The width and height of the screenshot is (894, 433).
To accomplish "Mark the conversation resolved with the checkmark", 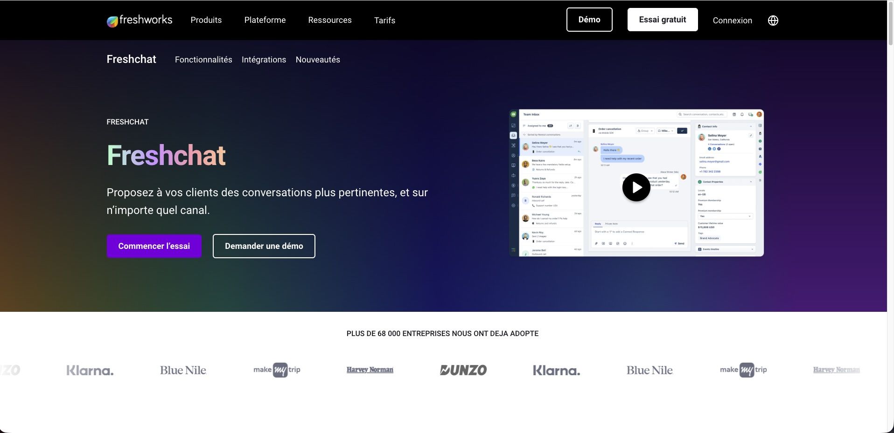I will tap(682, 131).
